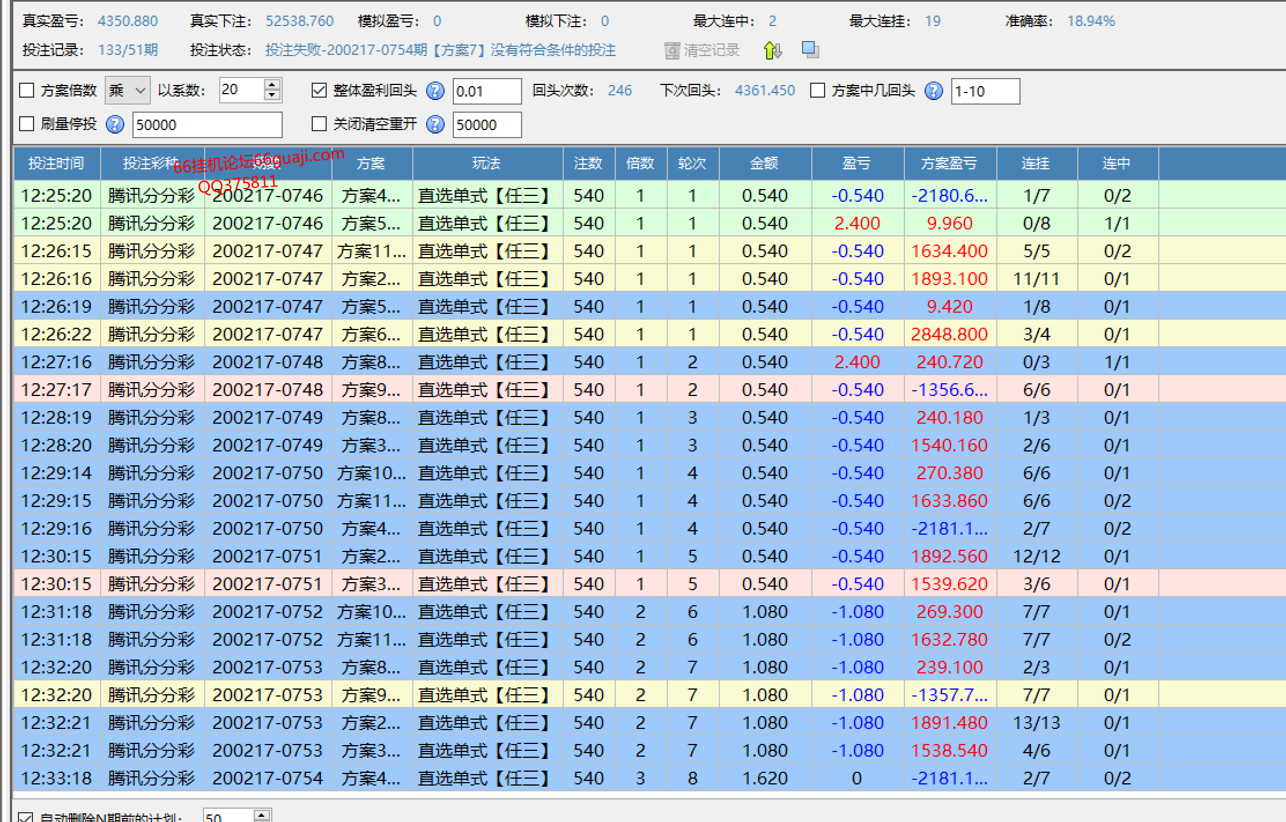Sort by 连挂 column header

tap(1036, 164)
